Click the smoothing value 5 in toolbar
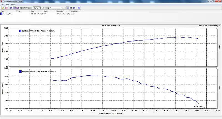 pos(64,8)
